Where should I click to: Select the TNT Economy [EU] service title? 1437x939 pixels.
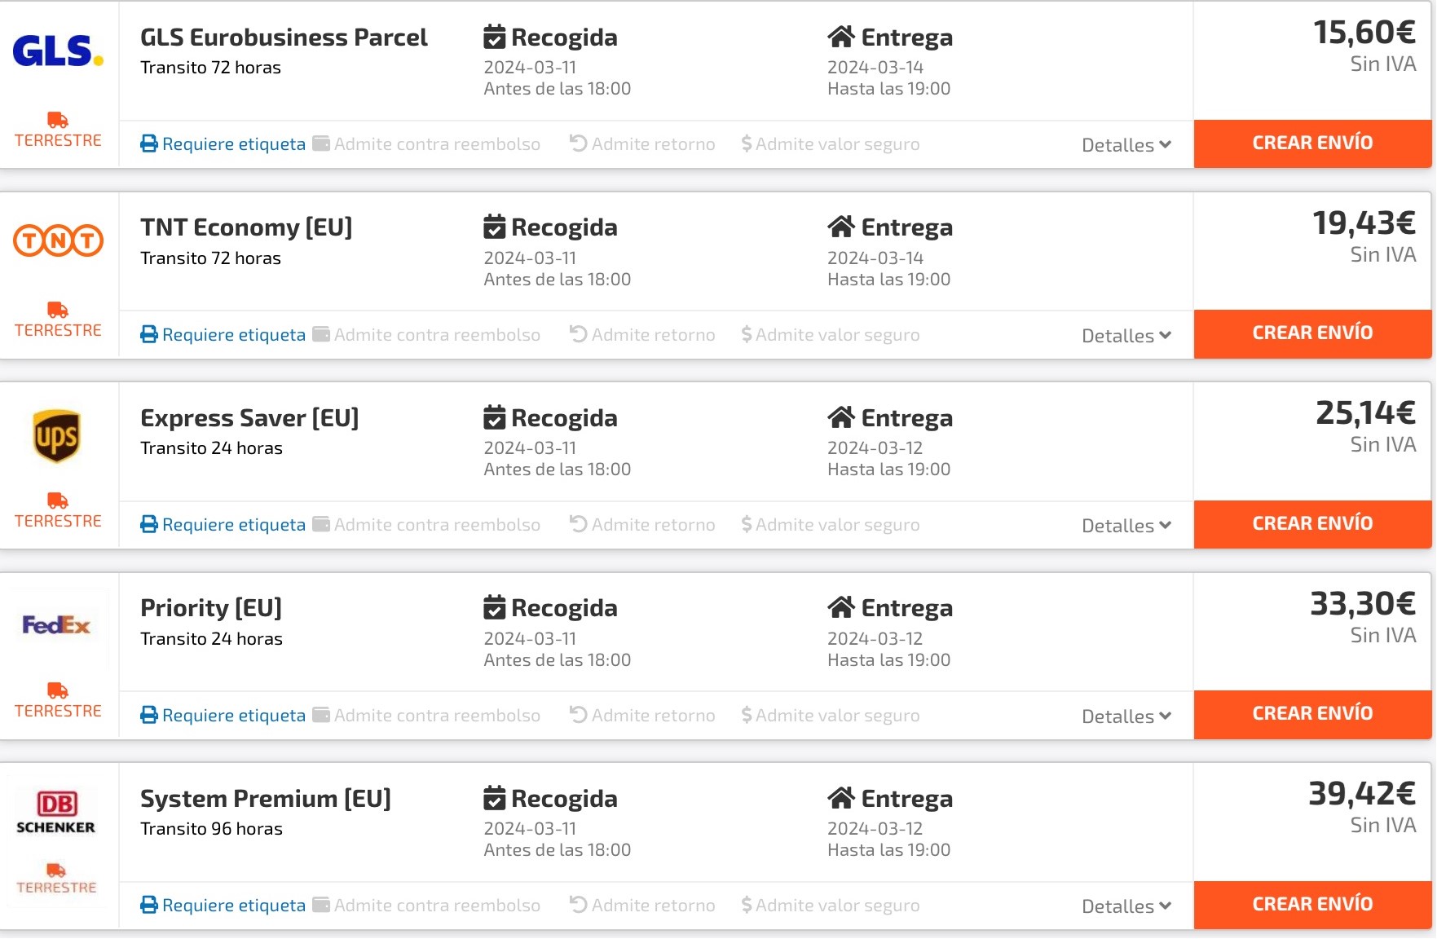pos(246,227)
